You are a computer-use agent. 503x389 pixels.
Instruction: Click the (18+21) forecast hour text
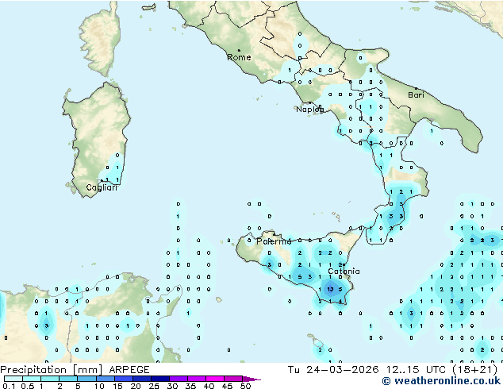(475, 370)
